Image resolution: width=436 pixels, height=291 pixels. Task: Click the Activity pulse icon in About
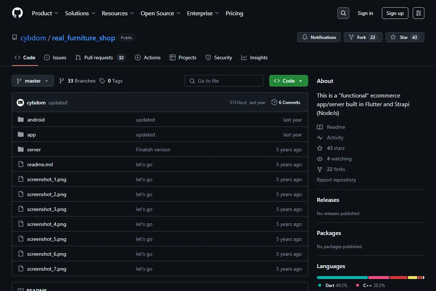[320, 137]
